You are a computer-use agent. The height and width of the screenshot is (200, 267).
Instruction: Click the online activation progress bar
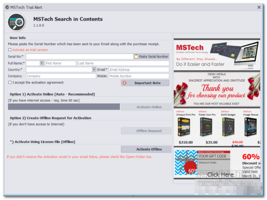(64, 107)
